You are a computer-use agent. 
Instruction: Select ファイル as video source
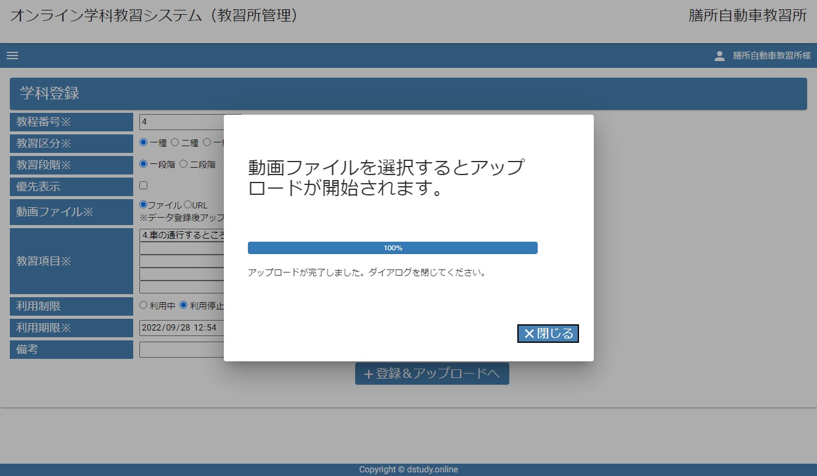(x=144, y=205)
